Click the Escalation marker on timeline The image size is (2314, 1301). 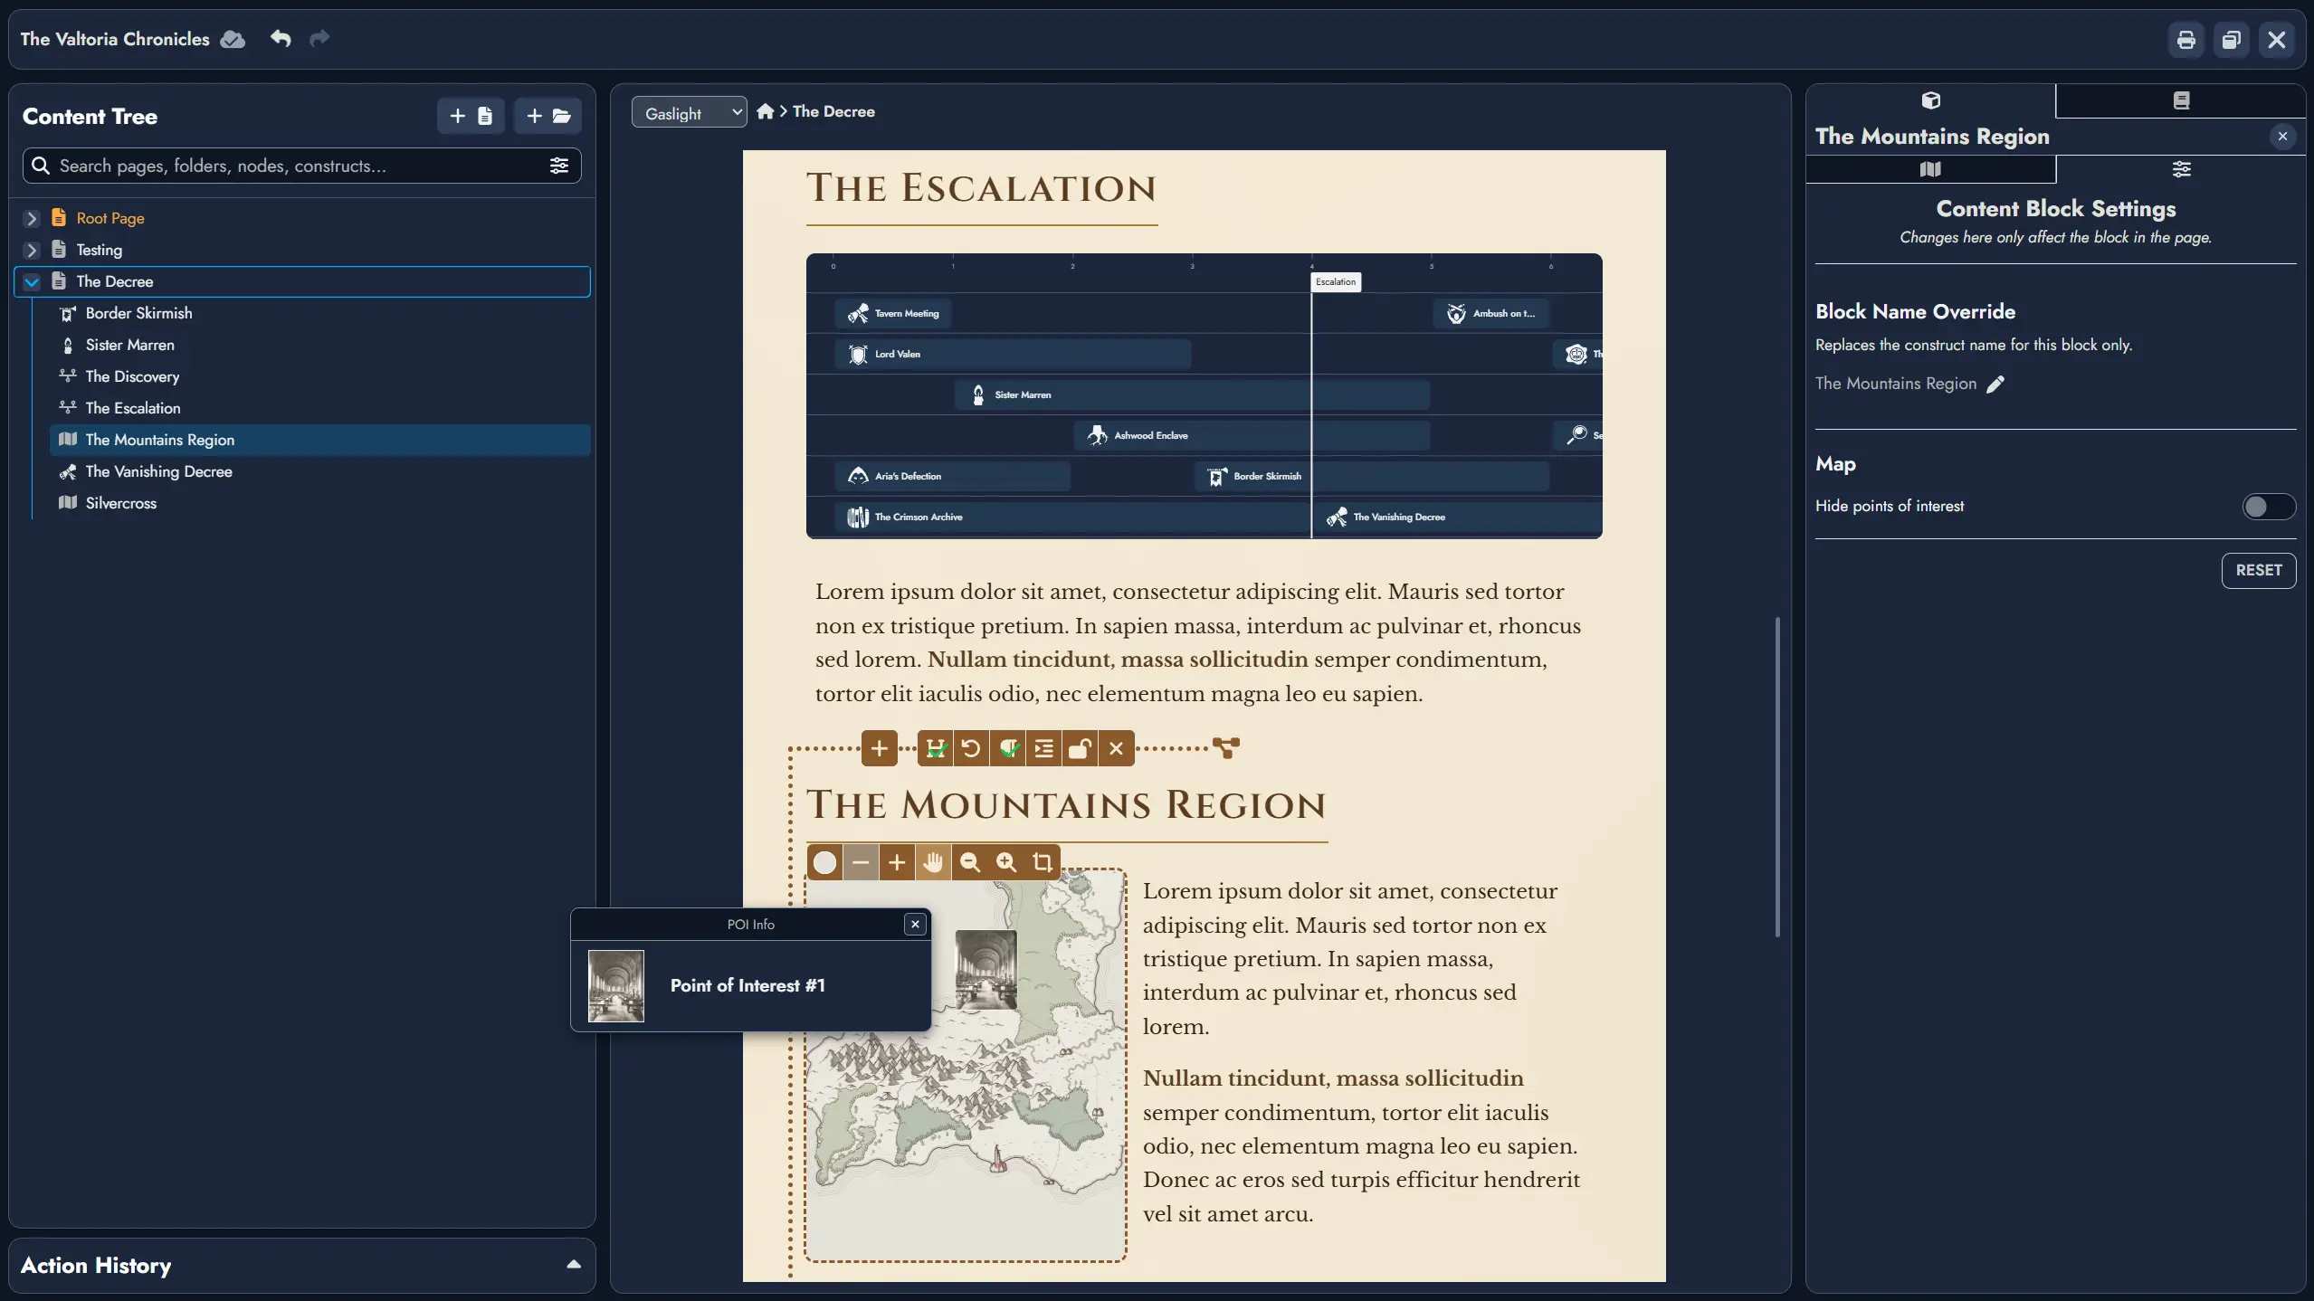1336,281
